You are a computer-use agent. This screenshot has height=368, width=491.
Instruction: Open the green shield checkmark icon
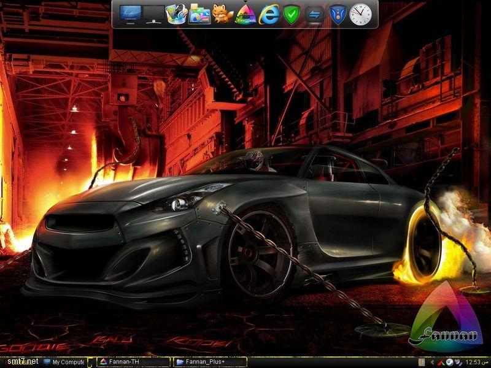[292, 14]
